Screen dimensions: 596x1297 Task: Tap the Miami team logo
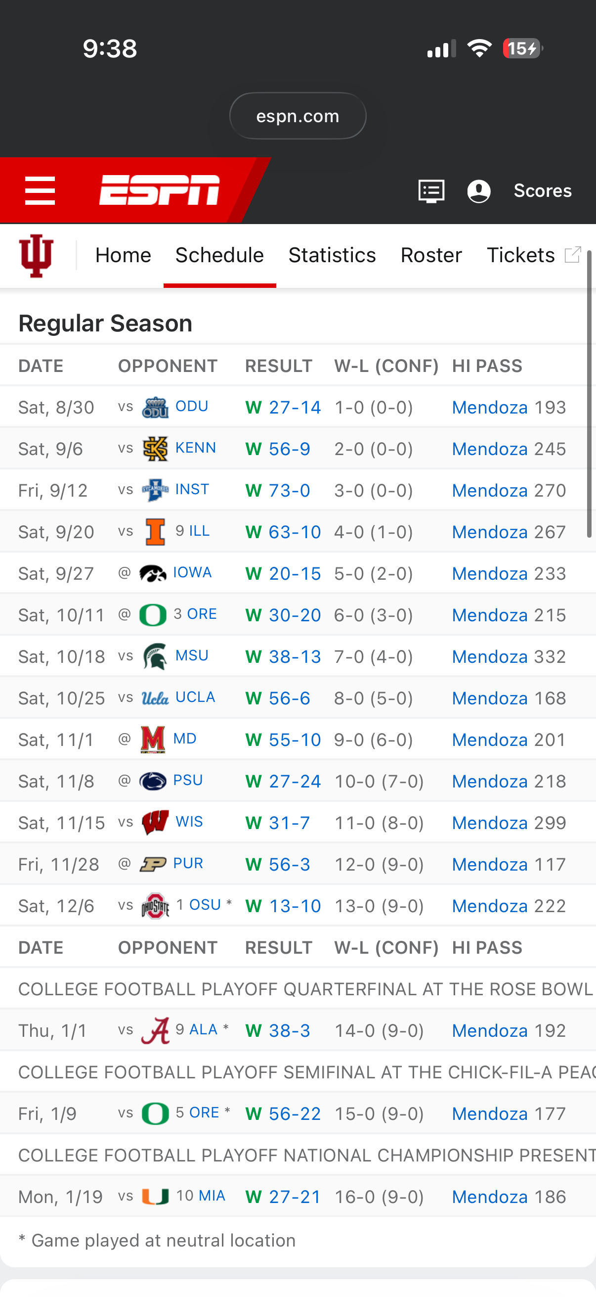click(x=155, y=1196)
